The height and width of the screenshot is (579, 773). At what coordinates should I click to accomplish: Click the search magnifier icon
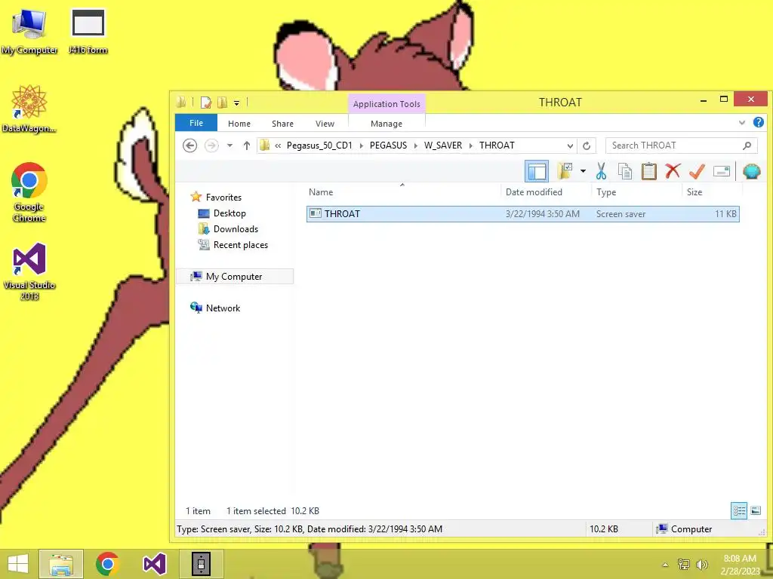747,146
